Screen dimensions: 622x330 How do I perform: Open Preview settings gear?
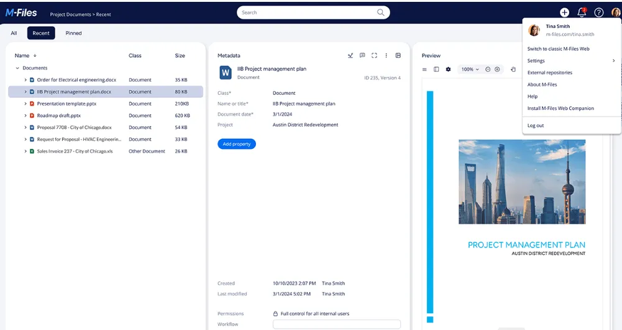click(x=448, y=69)
